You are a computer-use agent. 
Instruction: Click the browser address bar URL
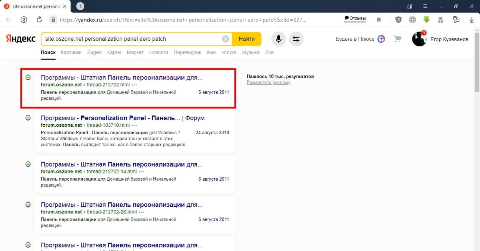pyautogui.click(x=183, y=20)
